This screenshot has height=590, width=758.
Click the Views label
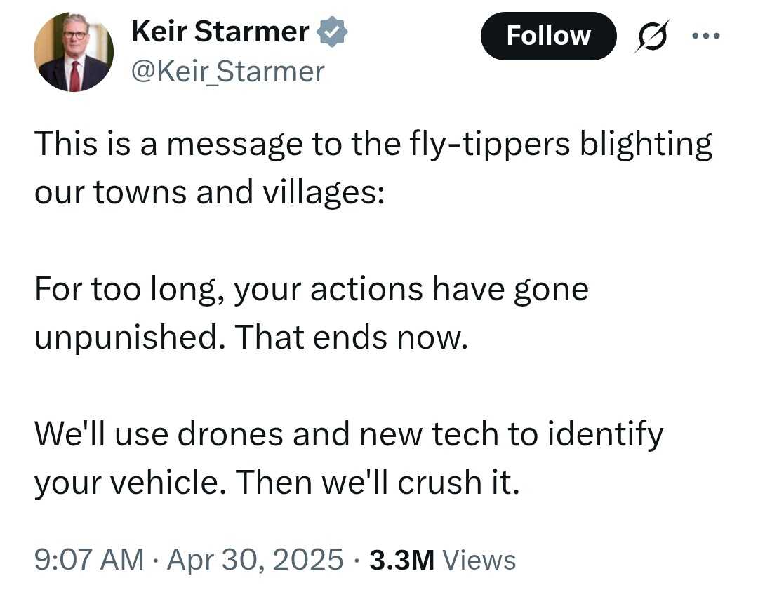479,560
